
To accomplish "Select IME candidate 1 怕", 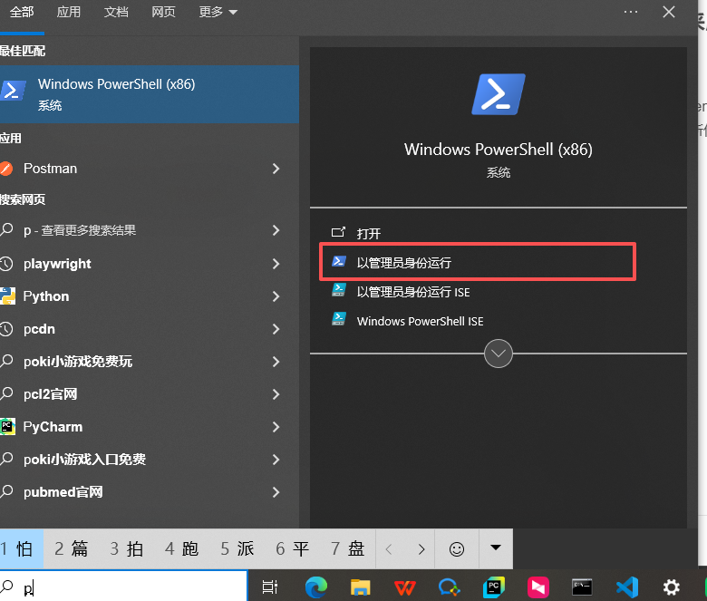I will (x=21, y=548).
